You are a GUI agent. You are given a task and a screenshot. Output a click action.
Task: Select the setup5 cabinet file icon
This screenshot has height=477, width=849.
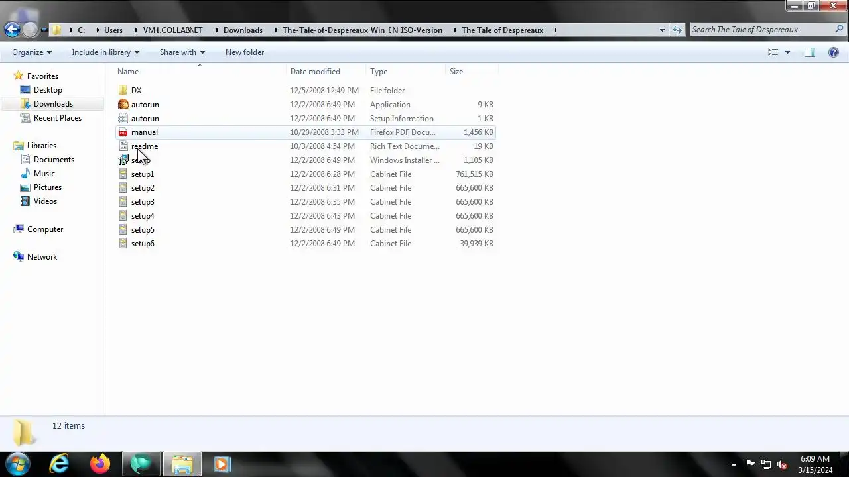[123, 230]
